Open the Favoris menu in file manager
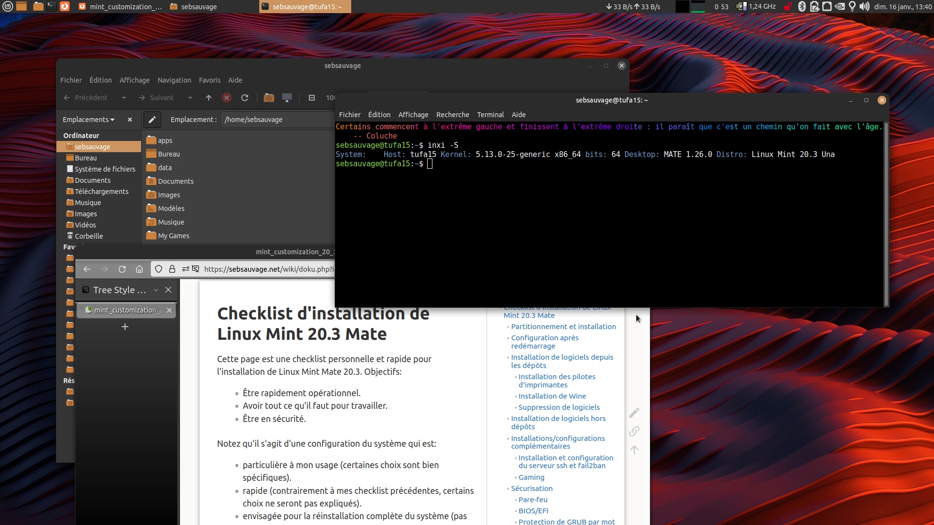This screenshot has width=934, height=525. (209, 80)
